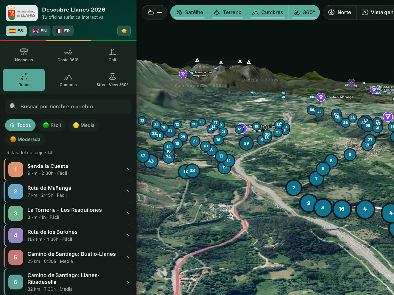Reset map orientation with Norte
Image resolution: width=394 pixels, height=295 pixels.
pyautogui.click(x=339, y=12)
